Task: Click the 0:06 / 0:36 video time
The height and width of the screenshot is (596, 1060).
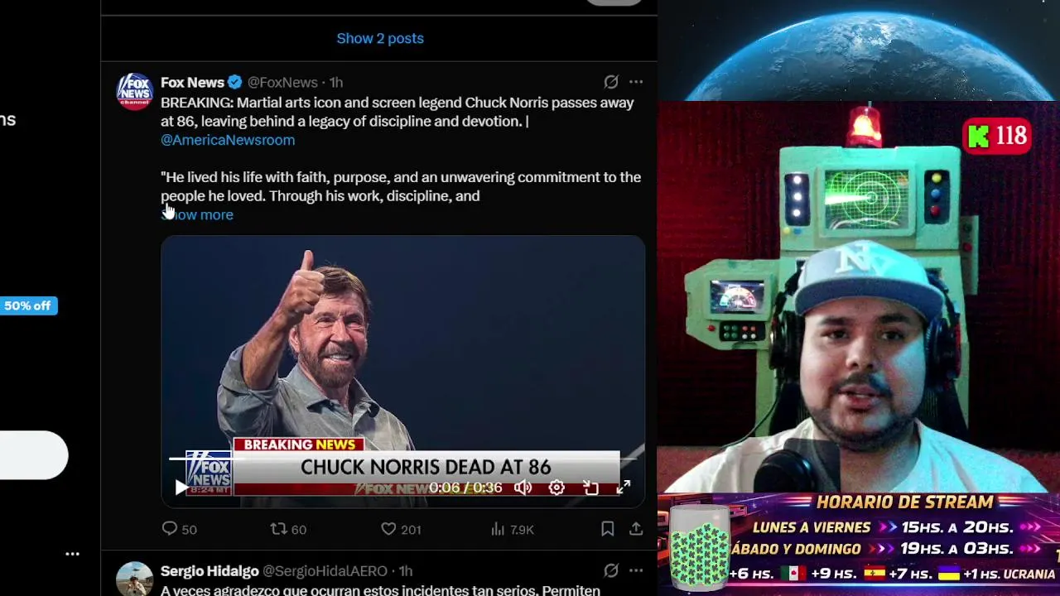Action: pyautogui.click(x=465, y=488)
